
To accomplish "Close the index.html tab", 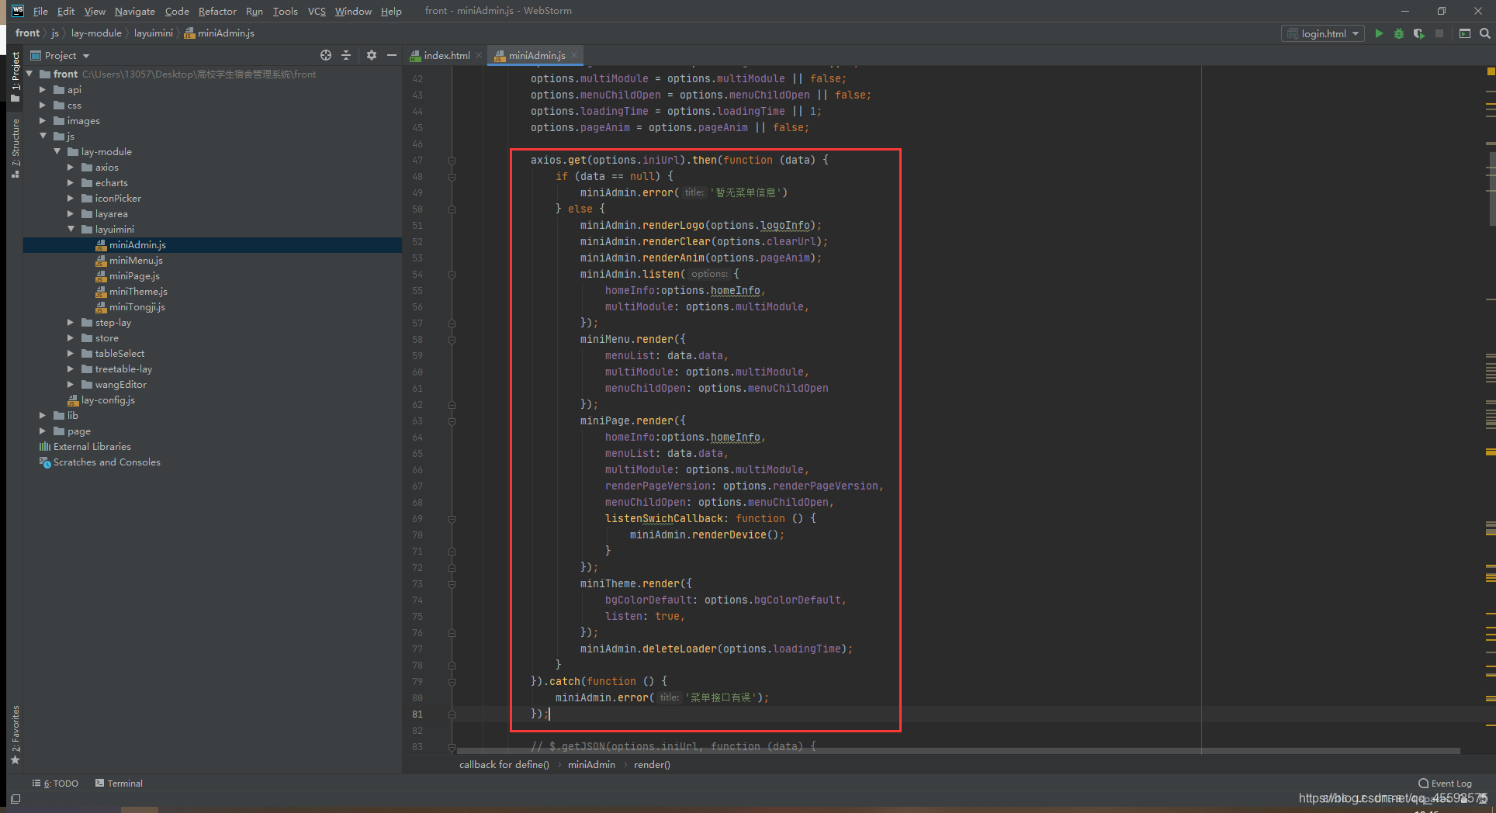I will 479,55.
